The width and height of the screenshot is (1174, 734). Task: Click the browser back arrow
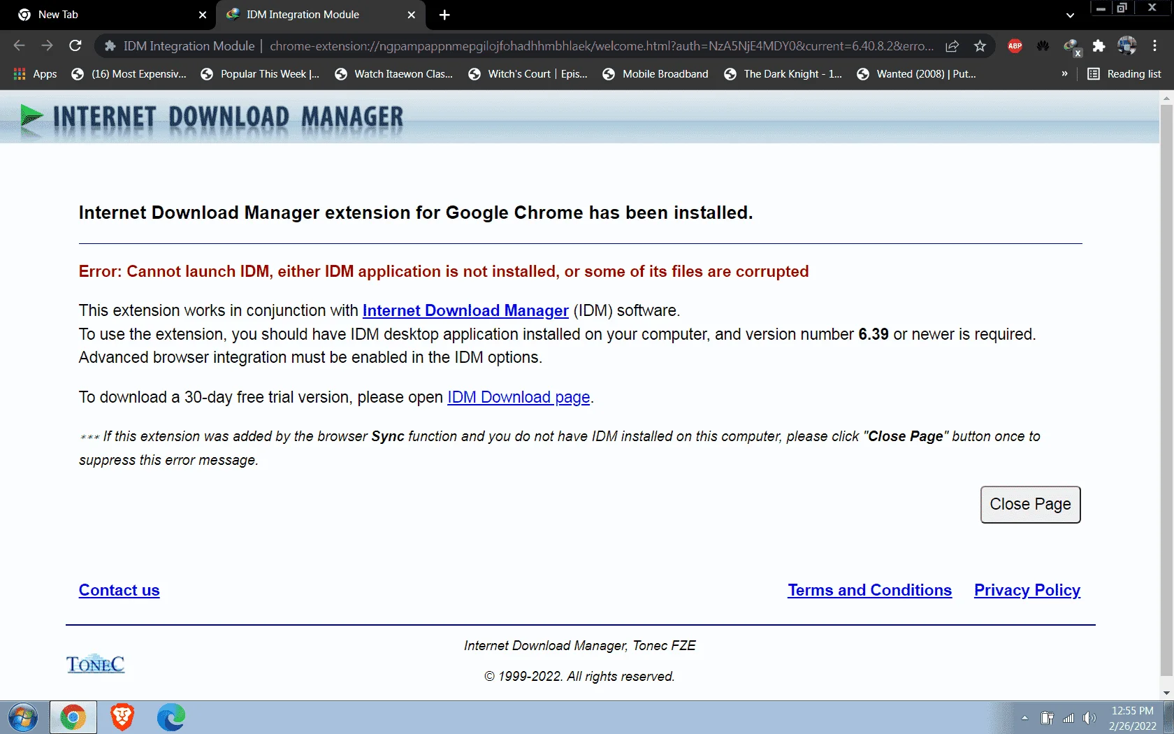pyautogui.click(x=19, y=45)
